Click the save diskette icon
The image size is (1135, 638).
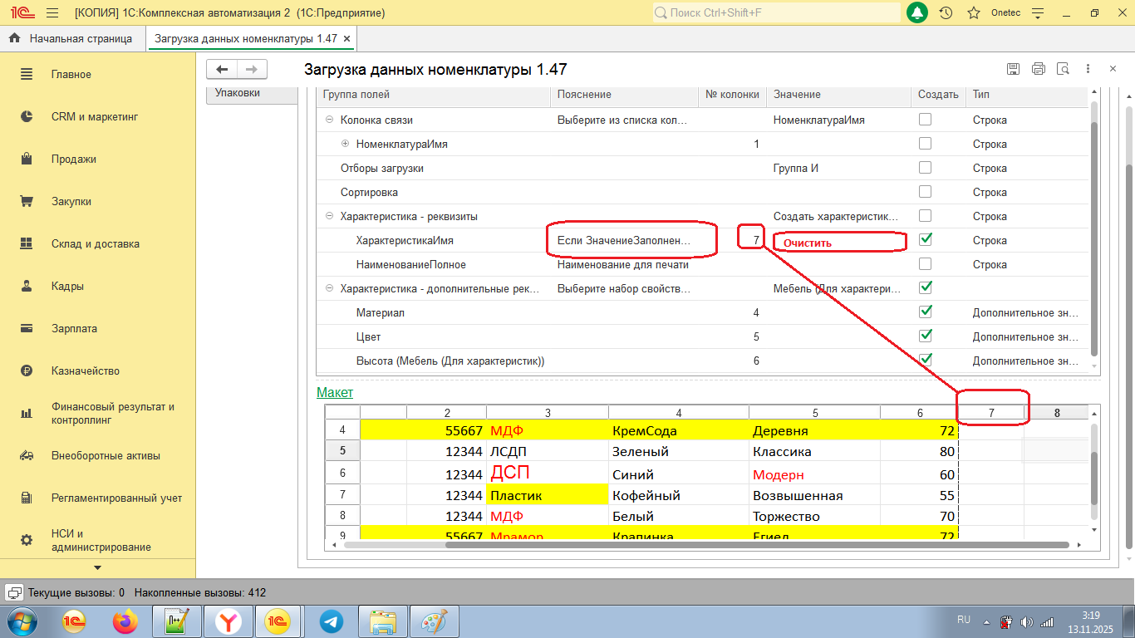pyautogui.click(x=1013, y=69)
